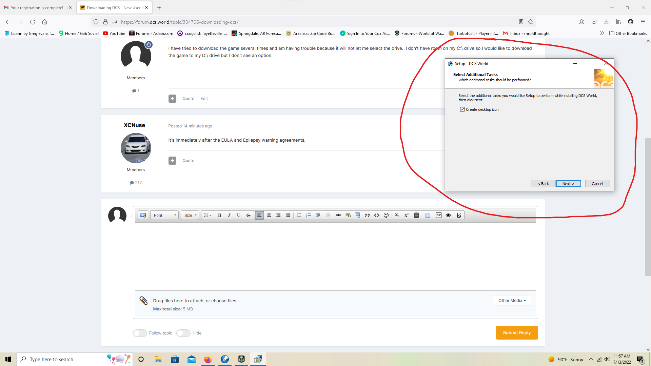Toggle underline formatting in reply editor
651x366 pixels.
[239, 215]
